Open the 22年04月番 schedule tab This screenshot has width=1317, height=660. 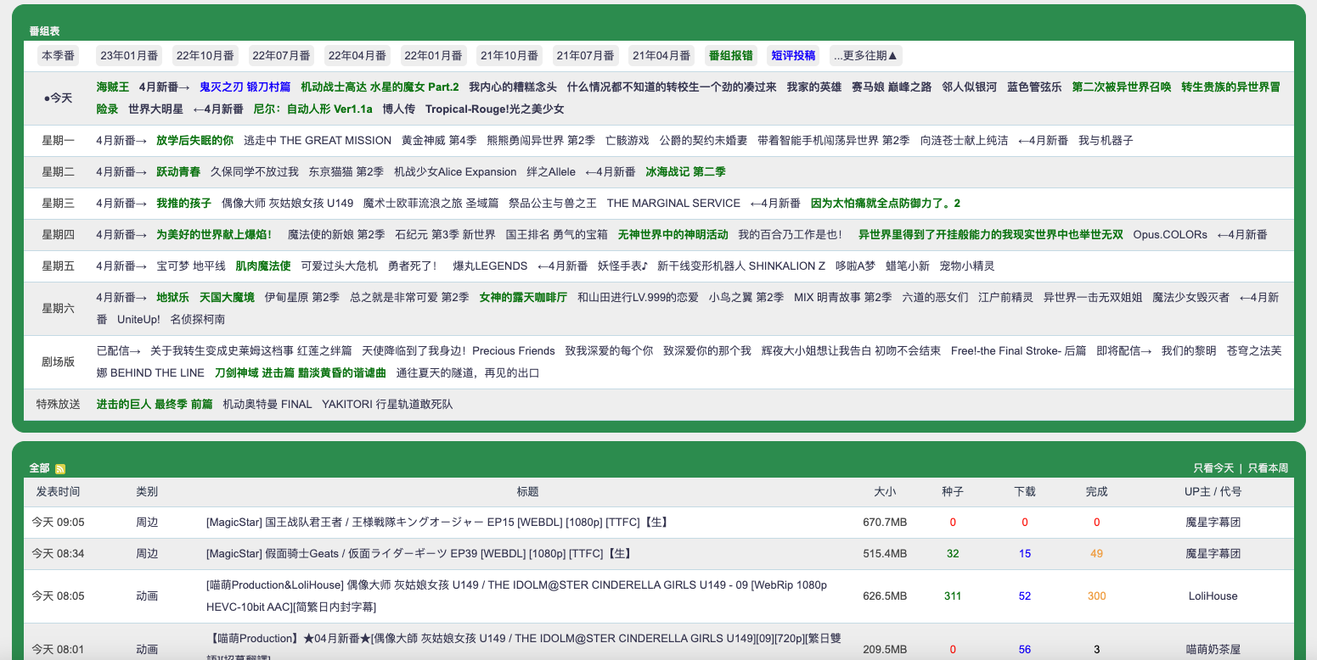click(357, 56)
